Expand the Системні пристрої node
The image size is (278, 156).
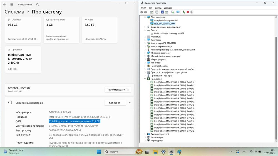pos(145,134)
